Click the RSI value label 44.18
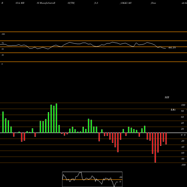The width and height of the screenshot is (187, 187). (x=172, y=47)
